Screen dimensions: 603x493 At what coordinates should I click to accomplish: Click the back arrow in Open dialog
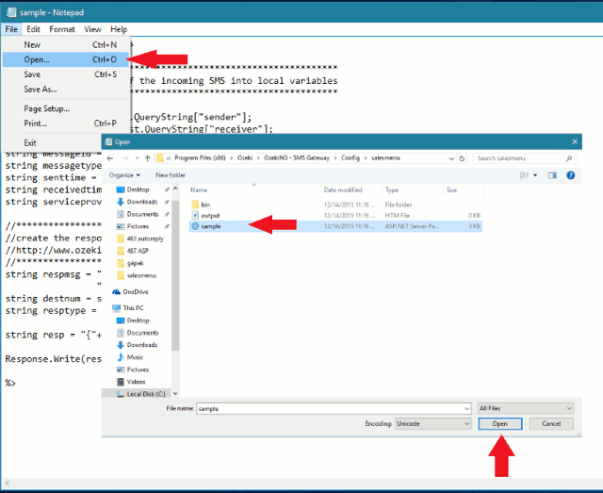(111, 157)
